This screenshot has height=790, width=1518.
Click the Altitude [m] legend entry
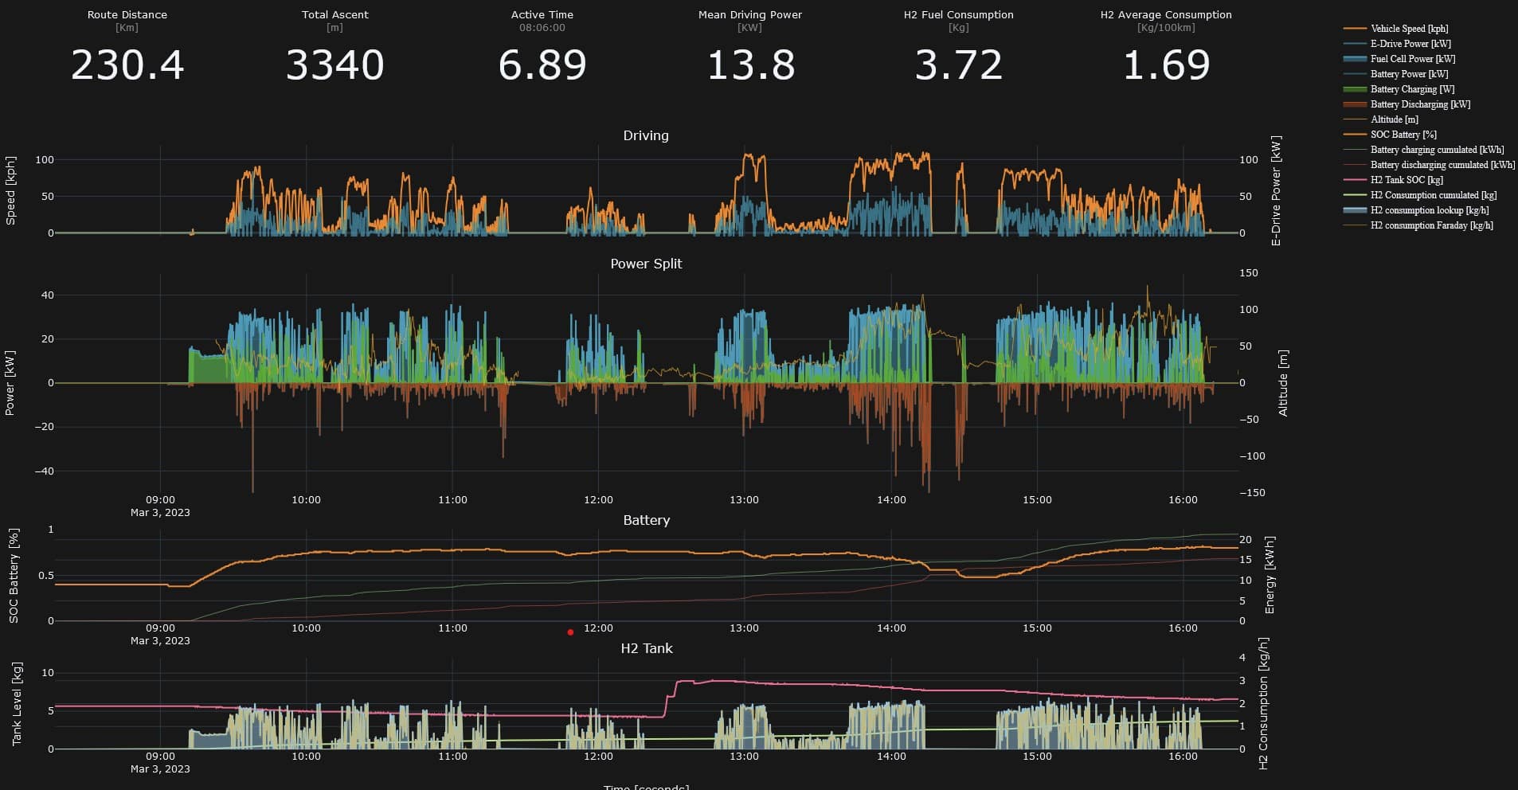[x=1394, y=119]
